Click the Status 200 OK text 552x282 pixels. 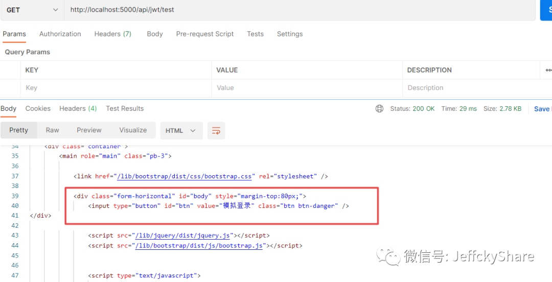pos(412,109)
